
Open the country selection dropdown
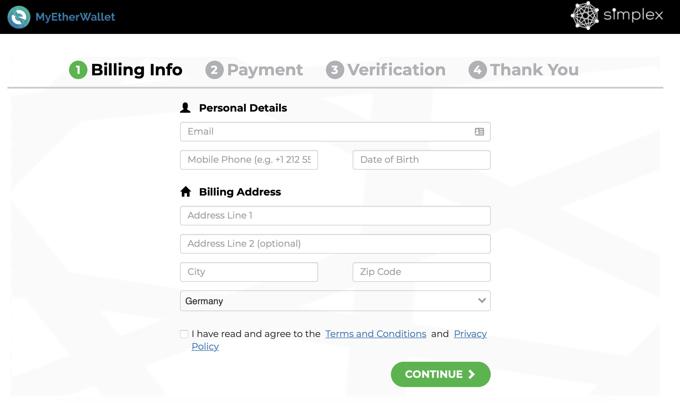[x=335, y=300]
